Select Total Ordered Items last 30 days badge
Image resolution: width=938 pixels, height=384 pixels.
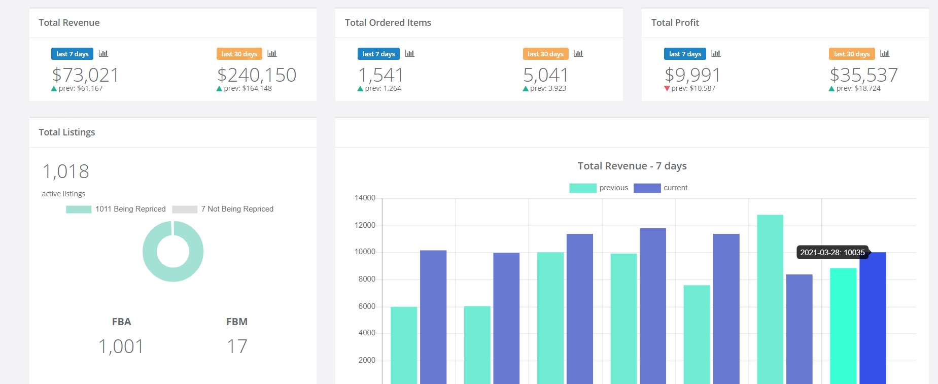pos(546,54)
